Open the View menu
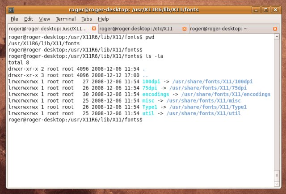This screenshot has width=286, height=194. click(44, 19)
